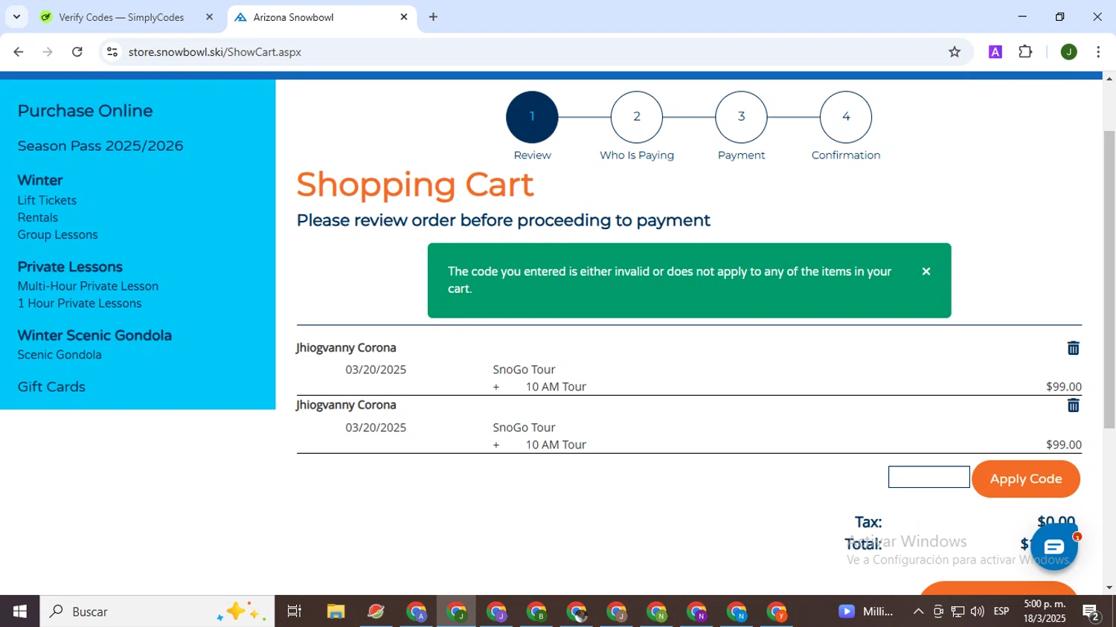Open Gift Cards in the sidebar
Image resolution: width=1116 pixels, height=627 pixels.
pos(51,387)
